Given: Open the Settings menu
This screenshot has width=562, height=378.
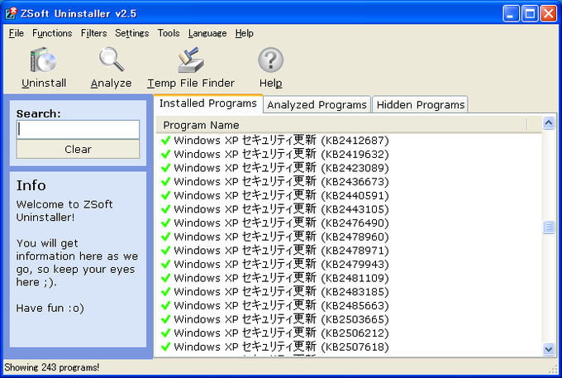Looking at the screenshot, I should 131,33.
